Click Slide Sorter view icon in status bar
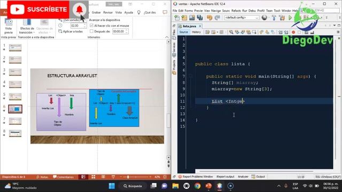 94,177
